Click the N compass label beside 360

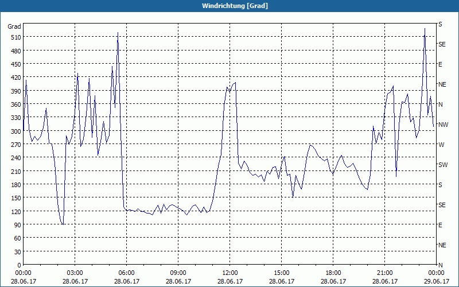click(441, 104)
